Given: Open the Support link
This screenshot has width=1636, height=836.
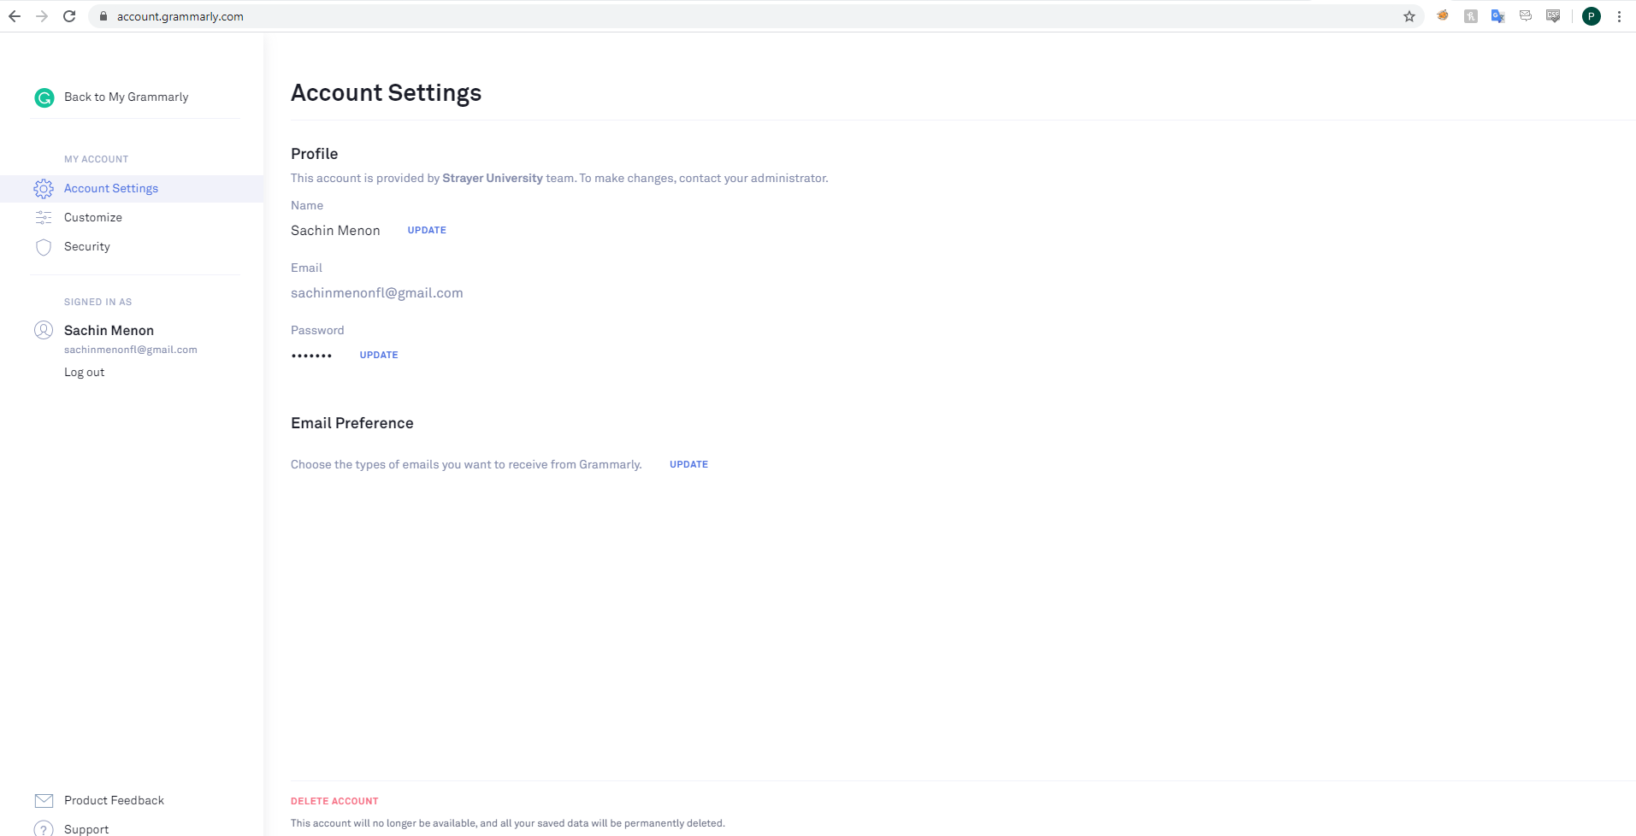Looking at the screenshot, I should [86, 829].
